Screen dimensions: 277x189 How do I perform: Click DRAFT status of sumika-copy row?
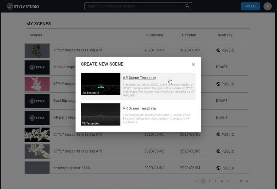(x=222, y=67)
